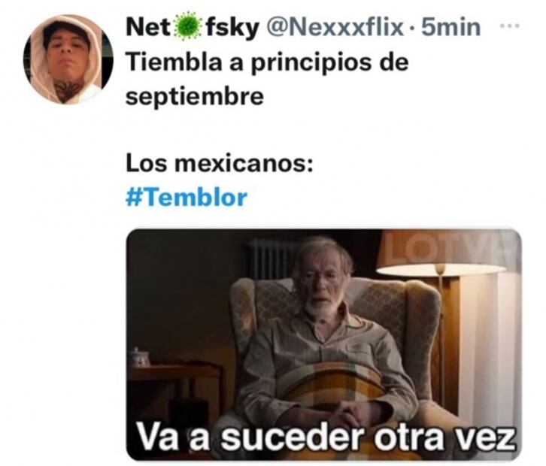This screenshot has width=546, height=466.
Task: Open the three-dot more options menu
Action: [x=510, y=26]
